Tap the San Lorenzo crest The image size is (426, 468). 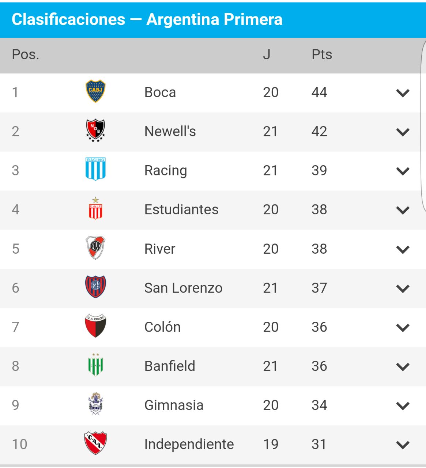click(95, 287)
